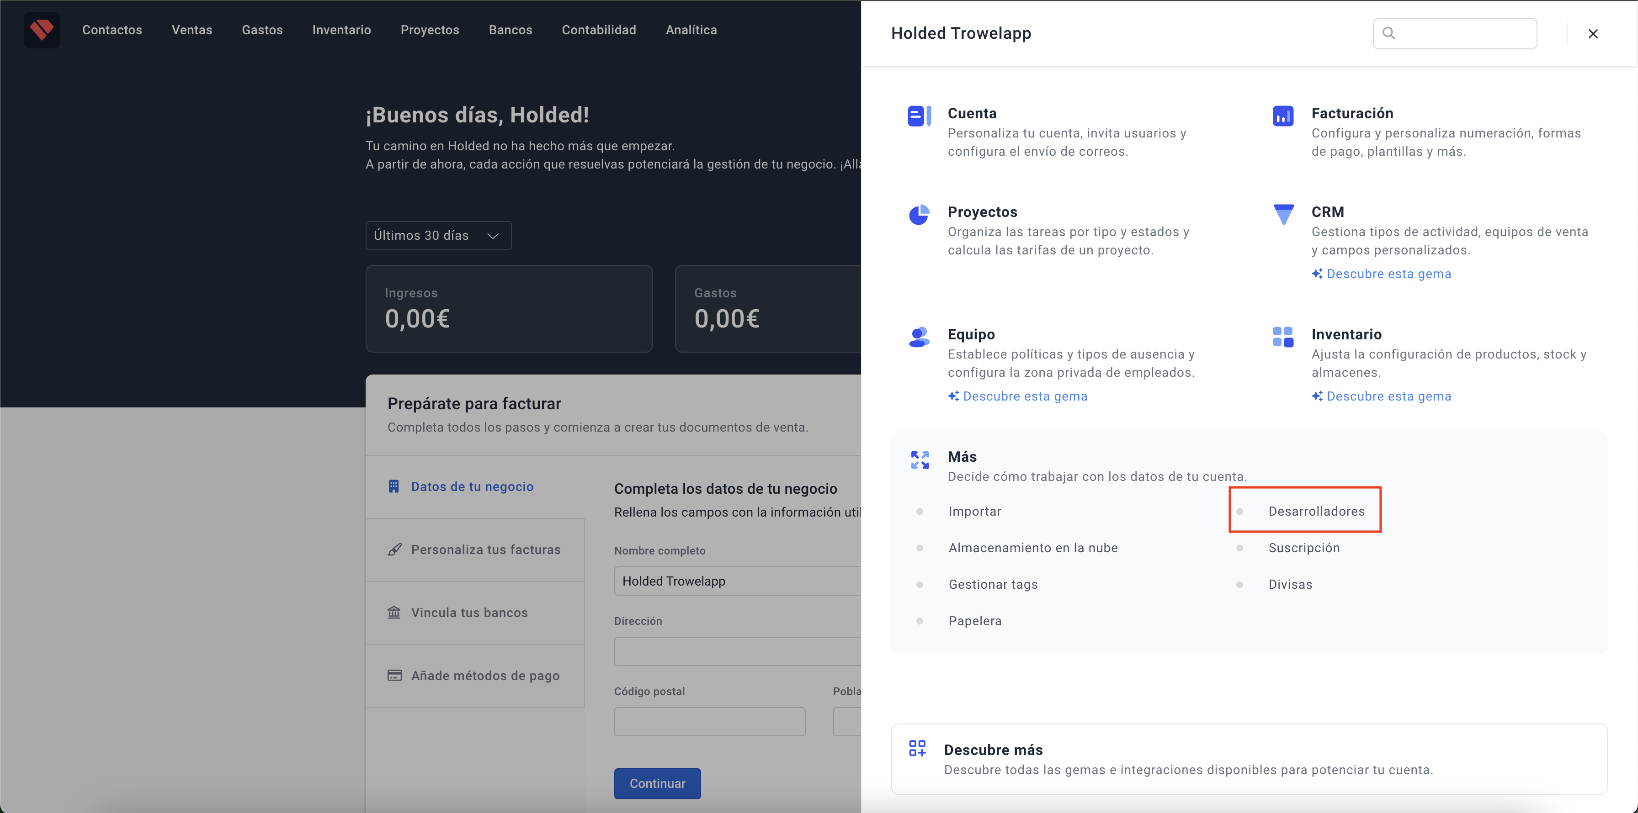Select the Vincula tus bancos step

(468, 613)
